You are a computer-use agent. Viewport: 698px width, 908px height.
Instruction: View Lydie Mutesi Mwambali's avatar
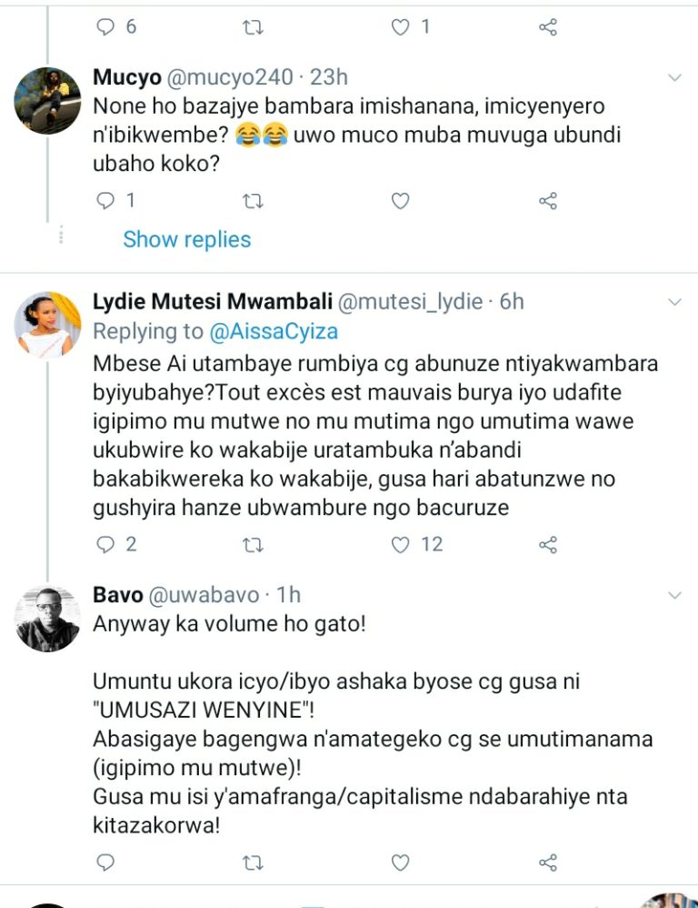tap(47, 325)
